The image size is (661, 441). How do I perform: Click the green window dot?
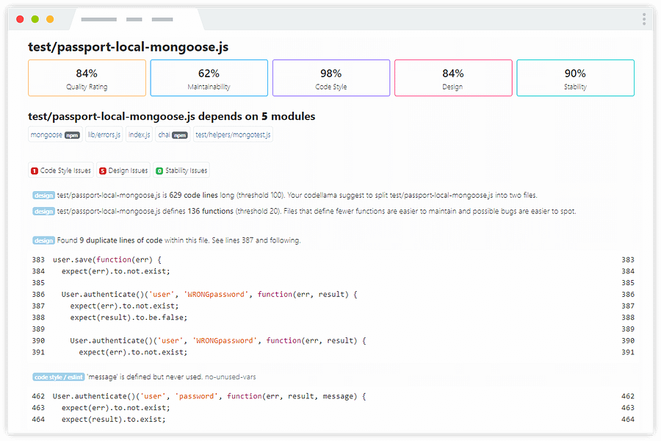35,19
